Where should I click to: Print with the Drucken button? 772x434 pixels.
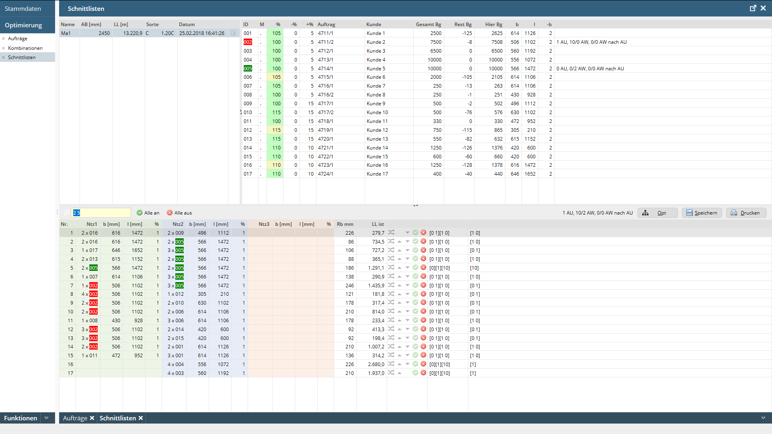746,213
